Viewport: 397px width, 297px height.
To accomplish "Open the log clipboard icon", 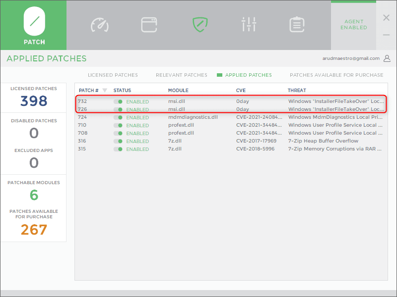I will point(297,24).
